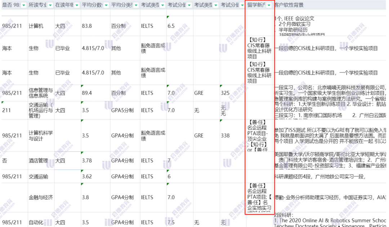
Task: Select the GPA5分制 cell
Action: [125, 110]
